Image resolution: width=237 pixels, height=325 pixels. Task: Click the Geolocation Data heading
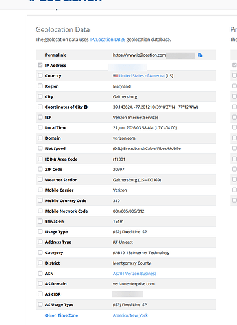(62, 29)
